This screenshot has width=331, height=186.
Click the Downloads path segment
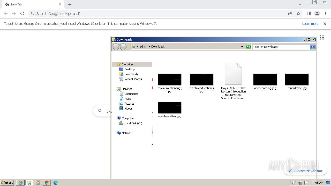click(x=158, y=47)
